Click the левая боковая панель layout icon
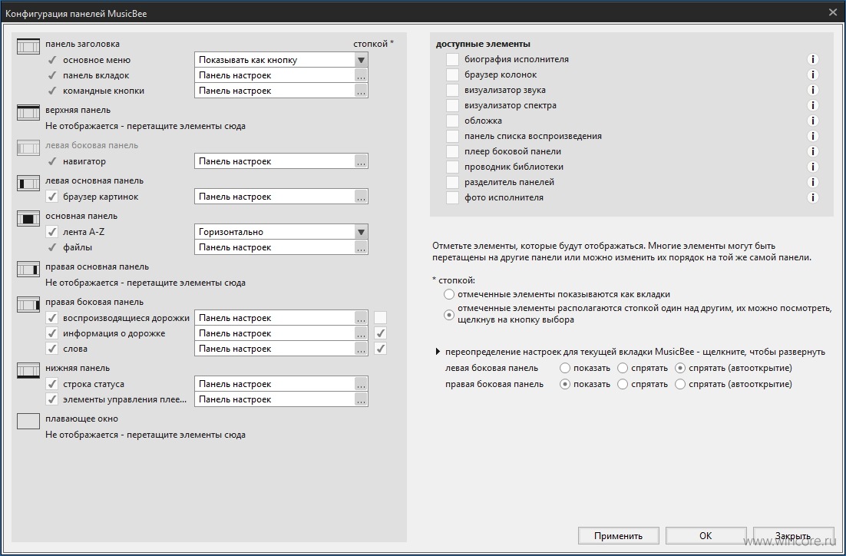This screenshot has height=556, width=846. pos(28,147)
